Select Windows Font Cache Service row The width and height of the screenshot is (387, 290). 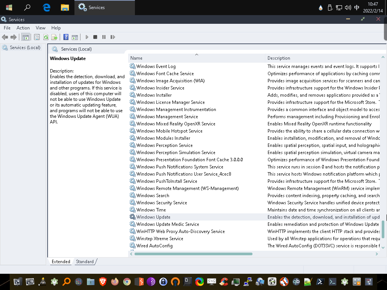tap(254, 74)
